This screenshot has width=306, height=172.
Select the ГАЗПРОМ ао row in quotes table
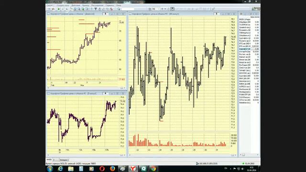tap(249, 25)
